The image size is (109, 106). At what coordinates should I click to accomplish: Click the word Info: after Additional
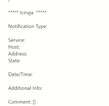37,88
